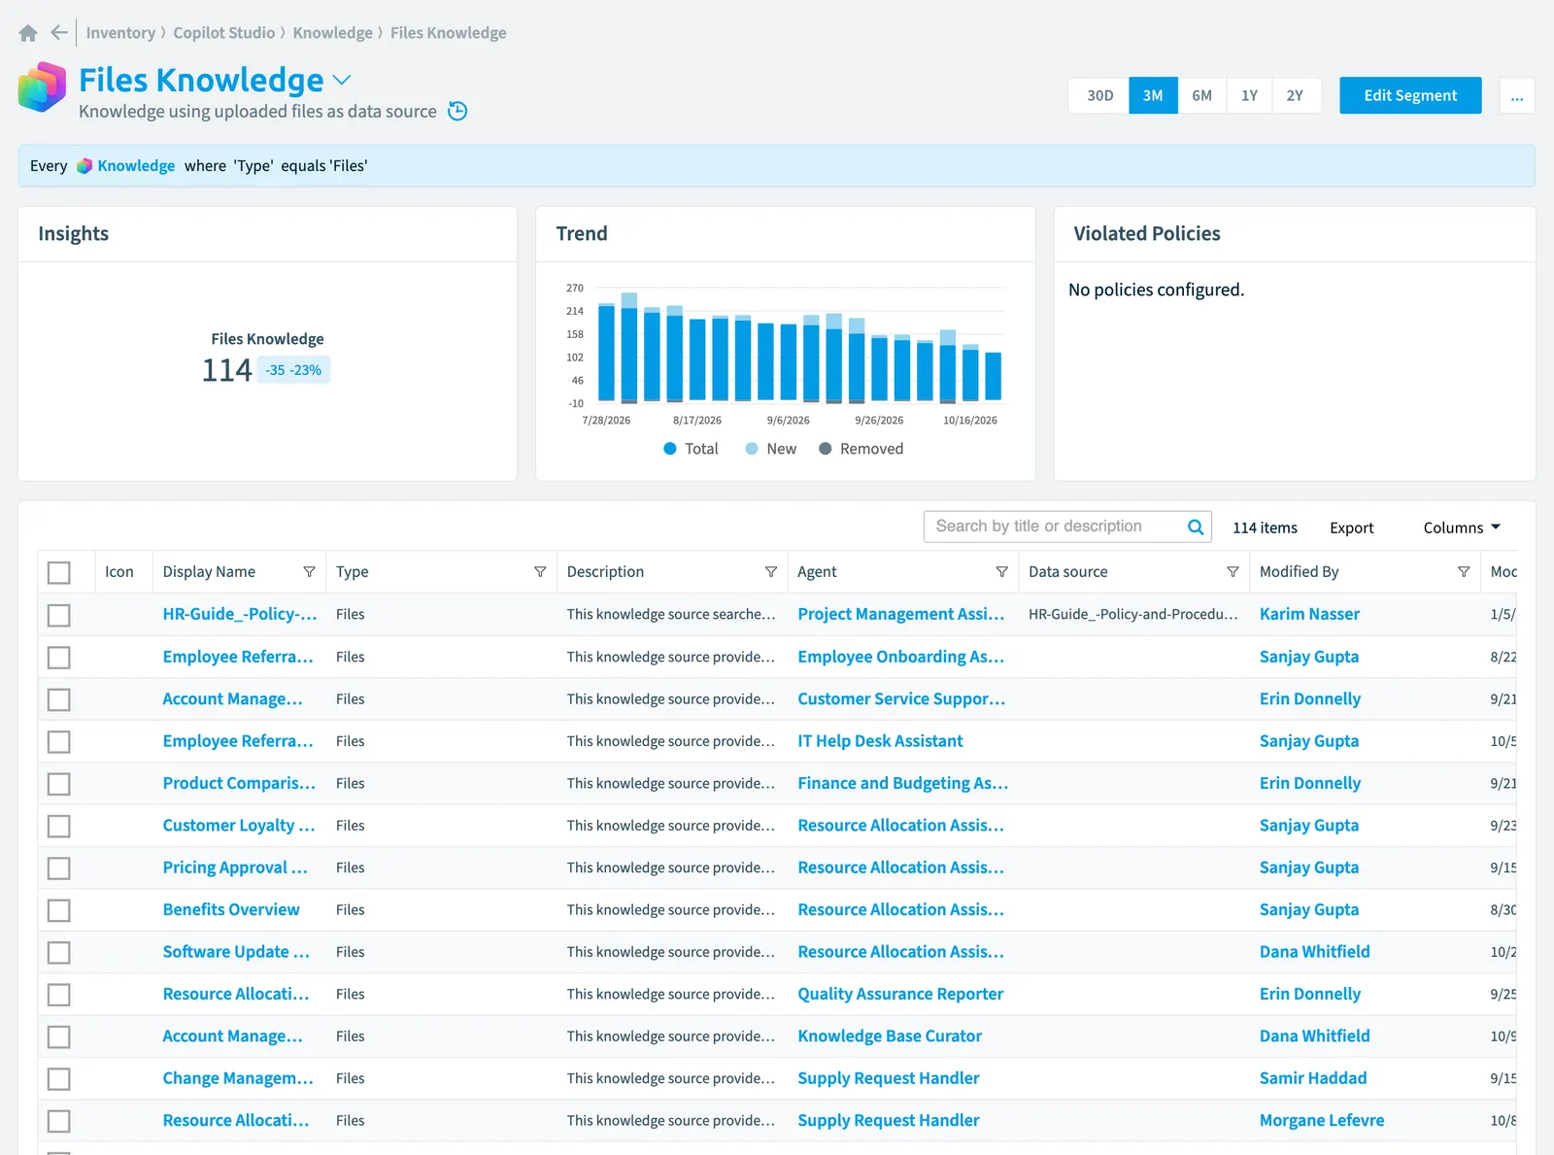The width and height of the screenshot is (1554, 1155).
Task: Open the Type column filter
Action: (540, 572)
